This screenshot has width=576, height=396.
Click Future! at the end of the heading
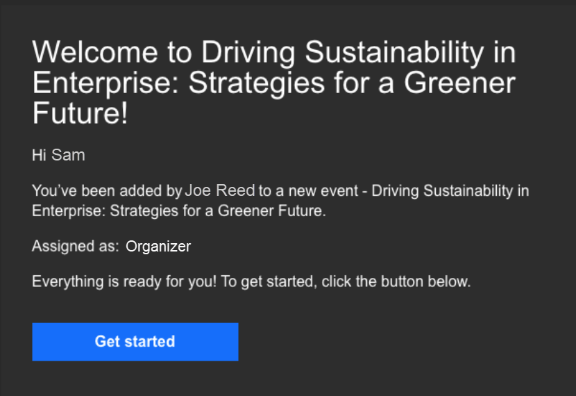pos(80,114)
